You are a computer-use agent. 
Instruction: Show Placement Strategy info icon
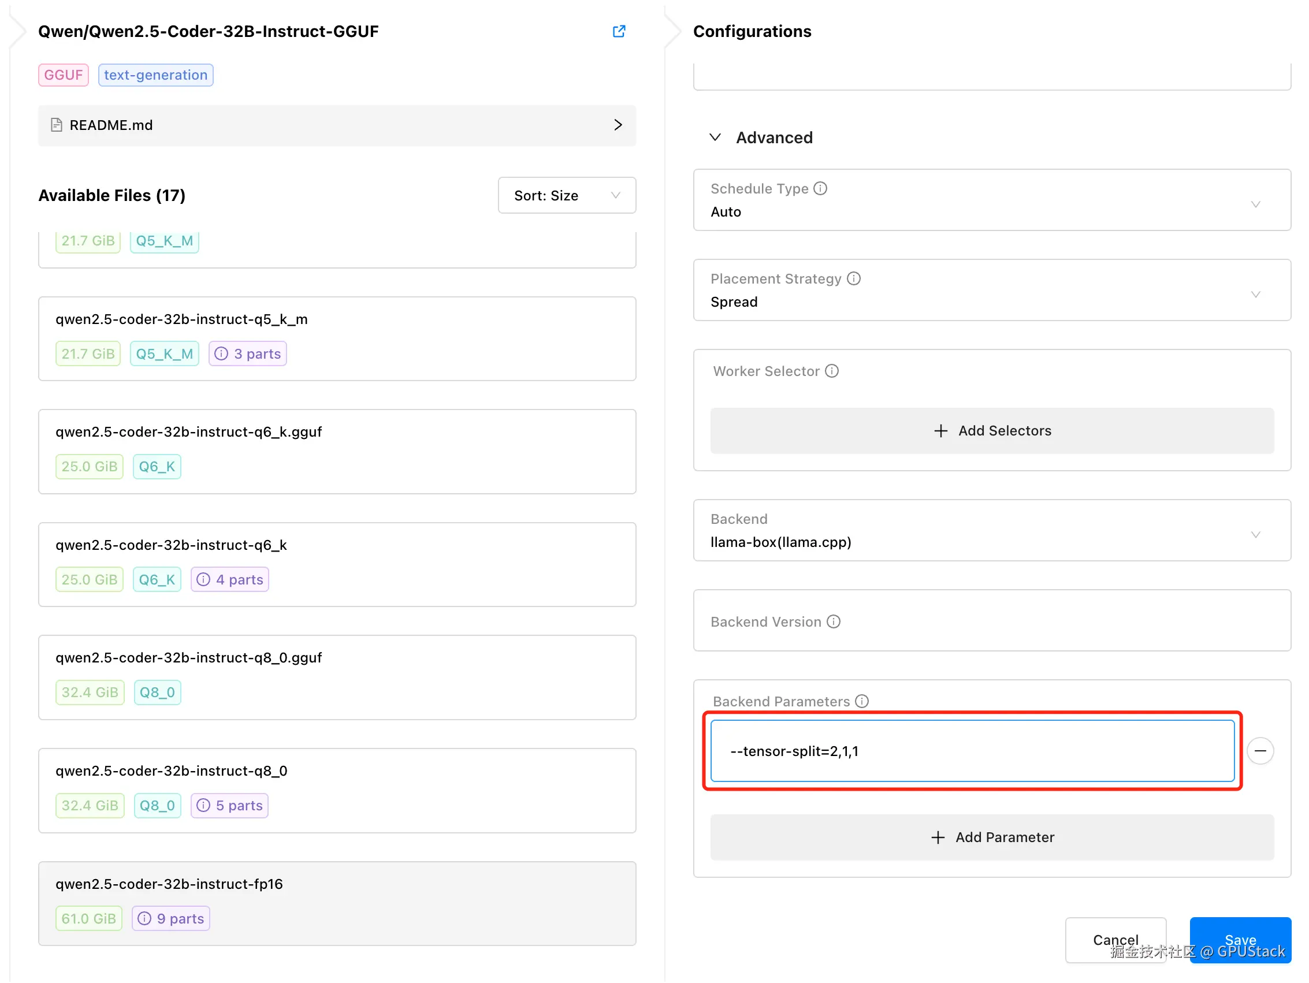(853, 278)
